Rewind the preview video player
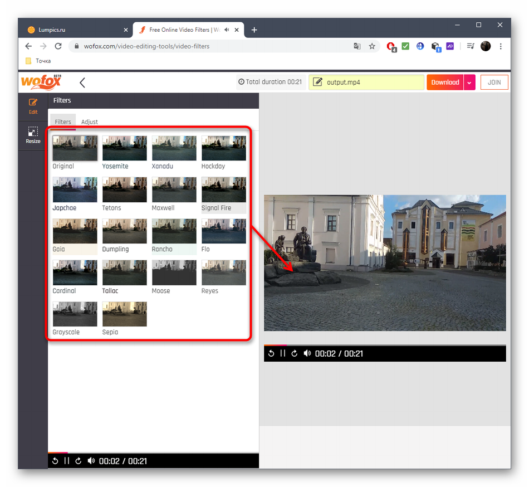The height and width of the screenshot is (487, 529). point(271,353)
